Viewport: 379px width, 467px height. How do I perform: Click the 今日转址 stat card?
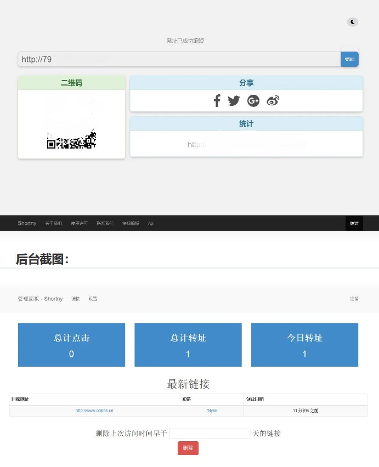coord(304,345)
